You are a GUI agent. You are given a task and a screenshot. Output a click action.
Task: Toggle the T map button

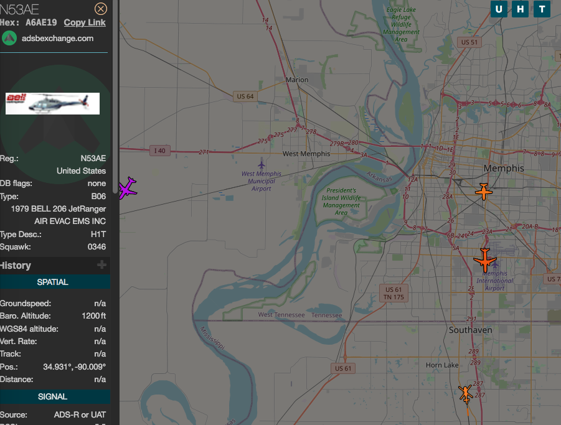(x=542, y=9)
